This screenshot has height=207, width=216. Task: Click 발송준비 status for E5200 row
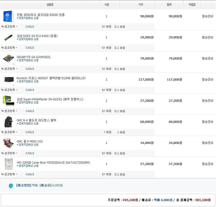point(208,16)
